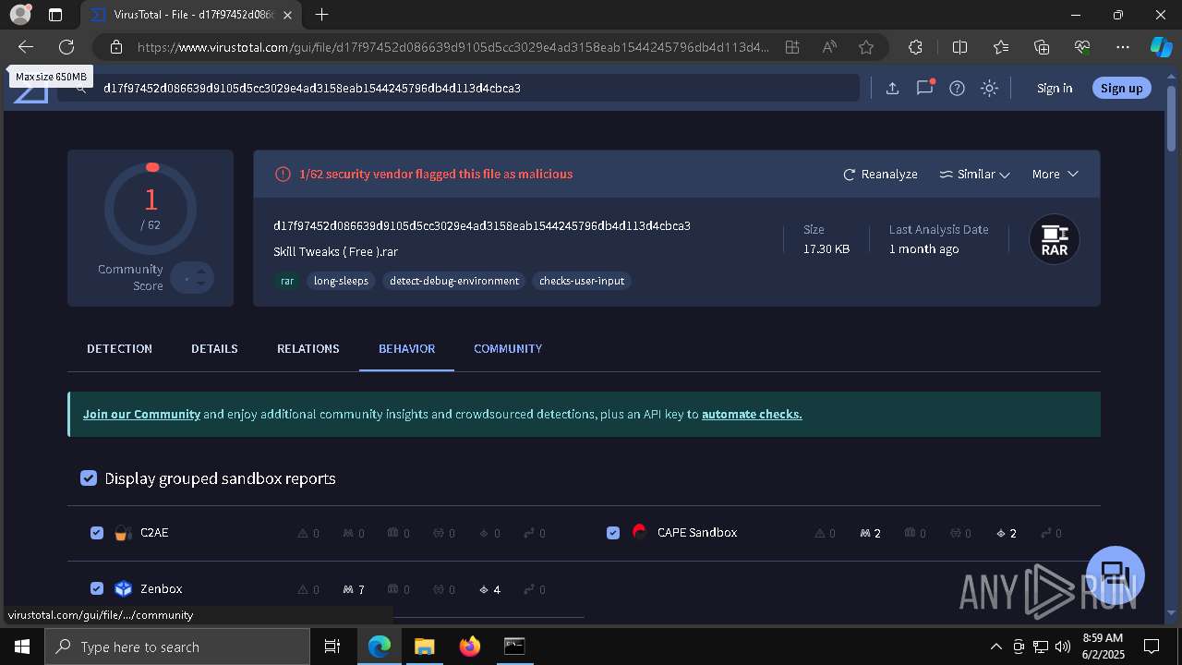Click the detect-debug-environment tag
The image size is (1182, 665).
[454, 281]
